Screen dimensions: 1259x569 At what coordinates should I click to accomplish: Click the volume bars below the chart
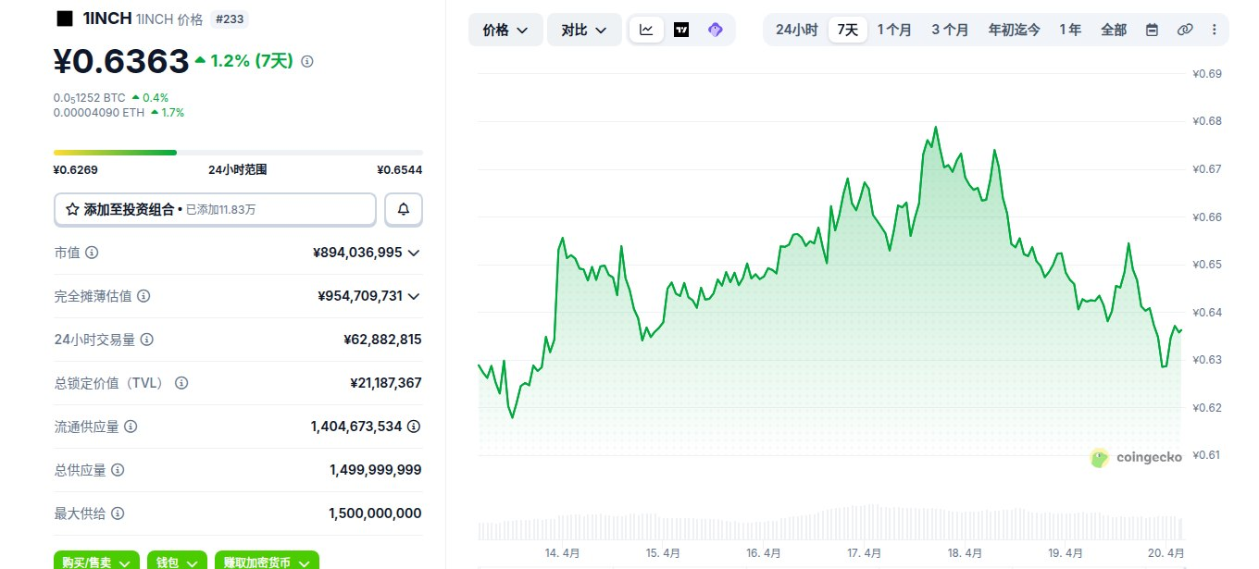[x=830, y=523]
